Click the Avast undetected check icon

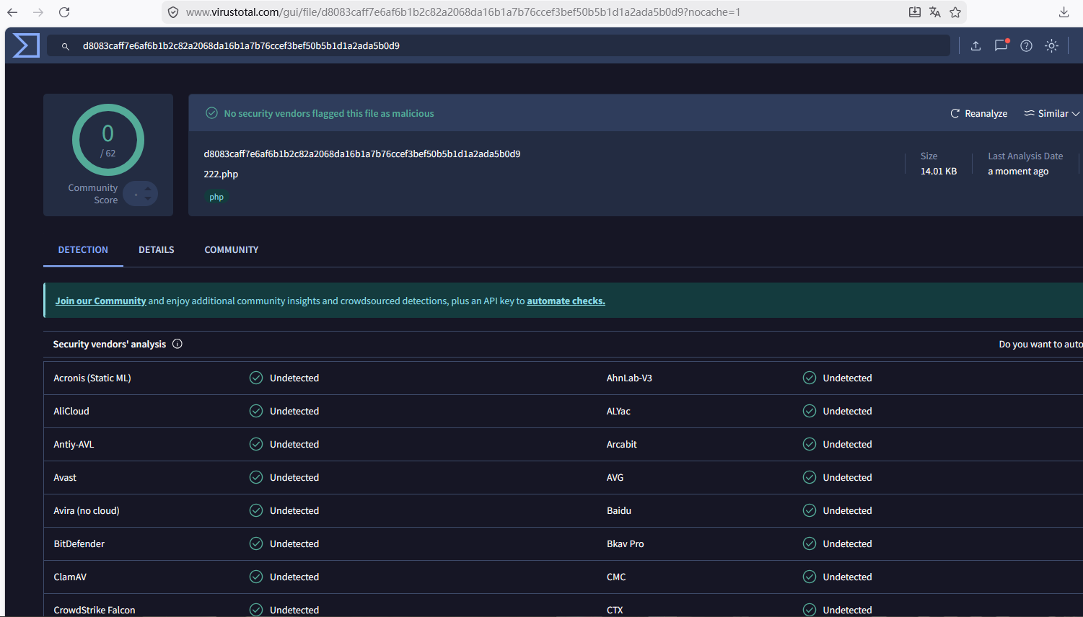click(x=256, y=477)
